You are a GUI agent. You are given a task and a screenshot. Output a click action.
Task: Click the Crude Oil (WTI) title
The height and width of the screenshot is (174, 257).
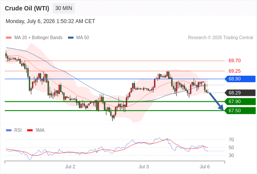coord(27,8)
